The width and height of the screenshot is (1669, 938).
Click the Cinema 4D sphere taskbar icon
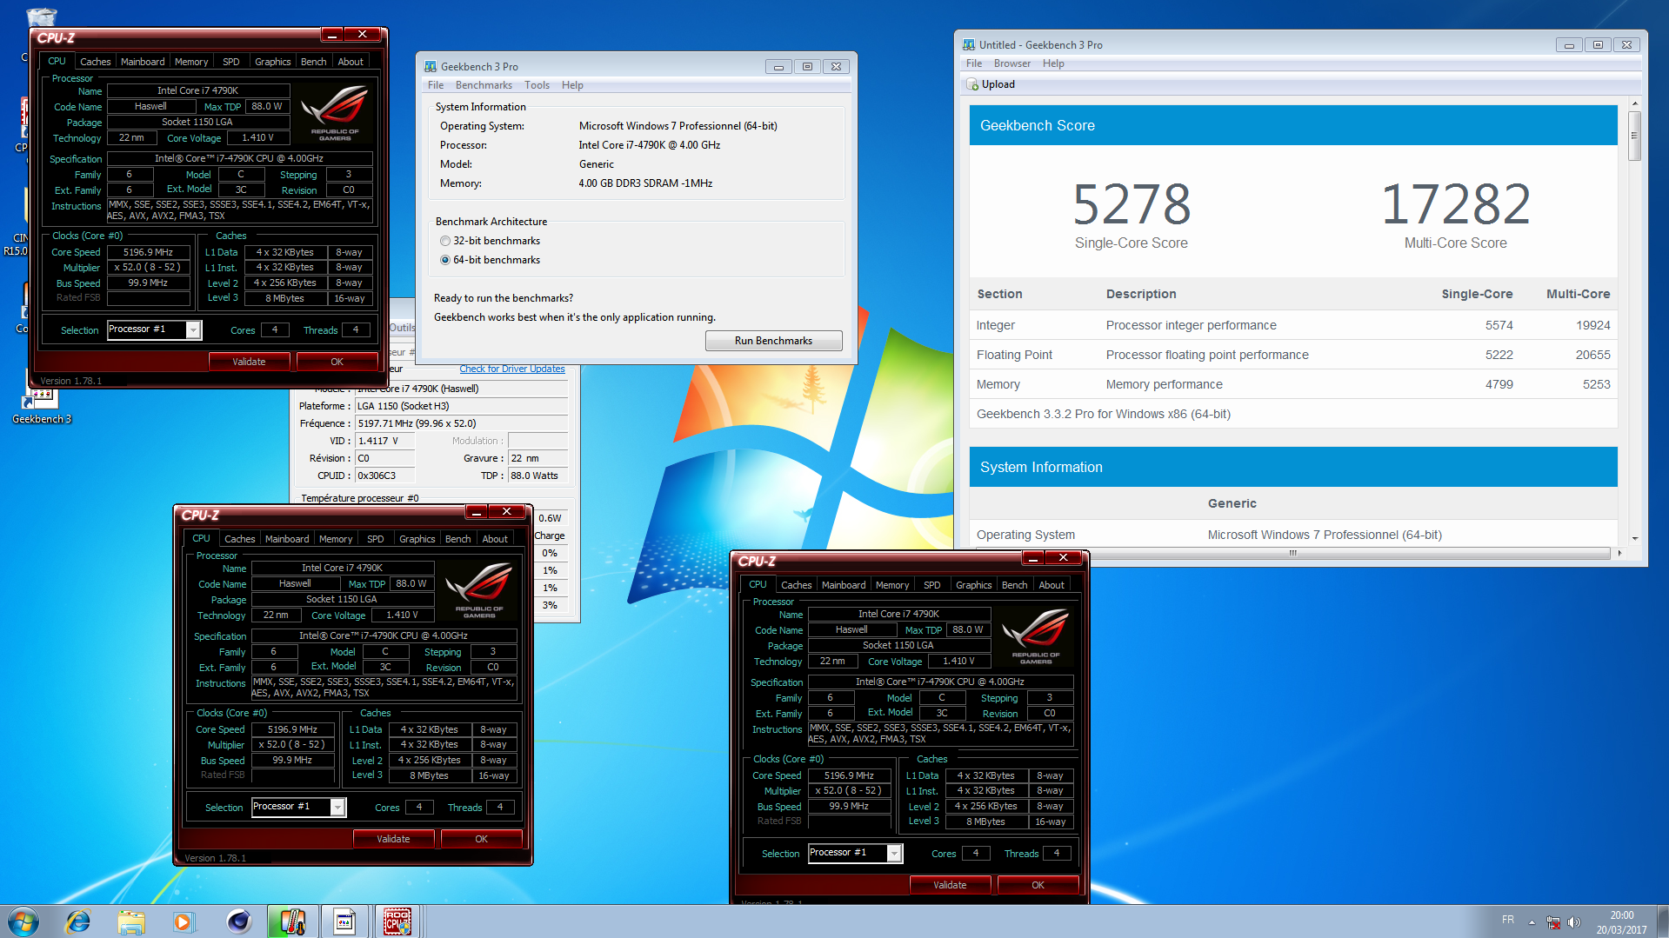(x=237, y=921)
